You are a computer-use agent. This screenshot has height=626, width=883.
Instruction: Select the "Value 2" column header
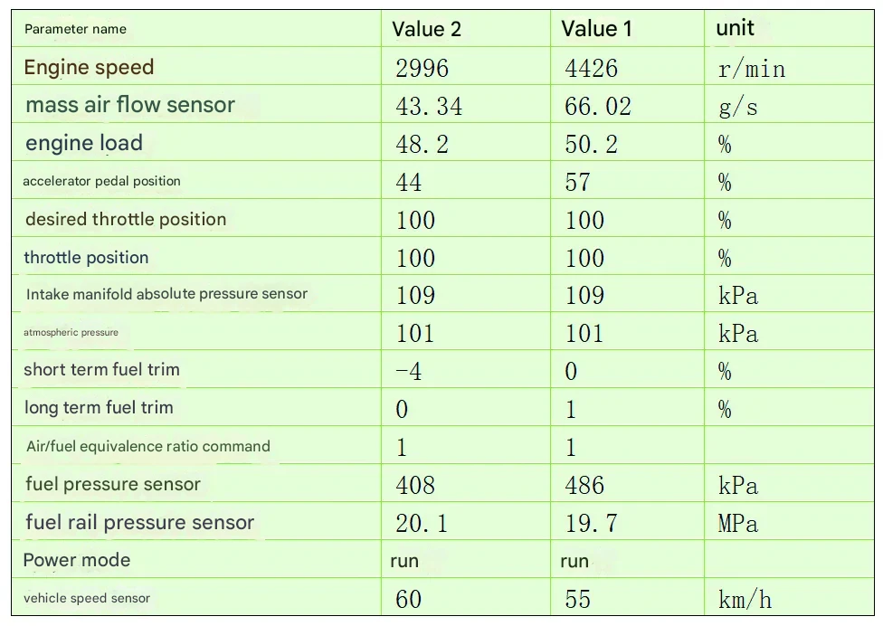click(x=426, y=29)
